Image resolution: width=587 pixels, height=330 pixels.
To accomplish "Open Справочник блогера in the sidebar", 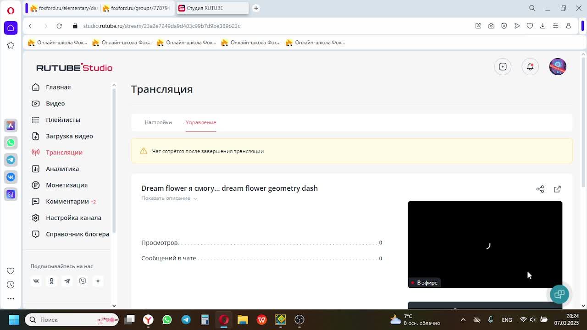I will click(x=70, y=234).
